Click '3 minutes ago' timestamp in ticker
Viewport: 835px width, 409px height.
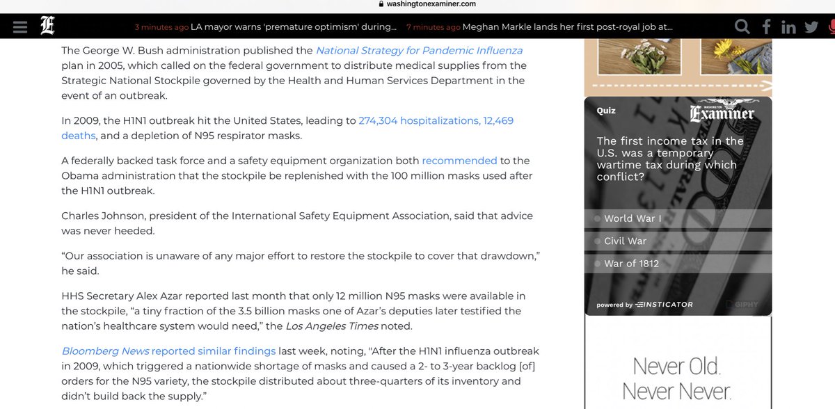pos(161,27)
